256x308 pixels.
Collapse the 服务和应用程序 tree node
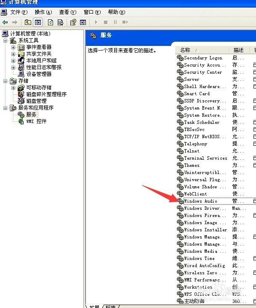pyautogui.click(x=5, y=108)
